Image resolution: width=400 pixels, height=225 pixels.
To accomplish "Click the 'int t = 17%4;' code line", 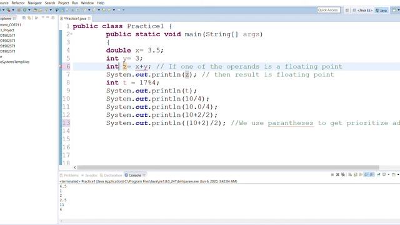I will click(132, 82).
